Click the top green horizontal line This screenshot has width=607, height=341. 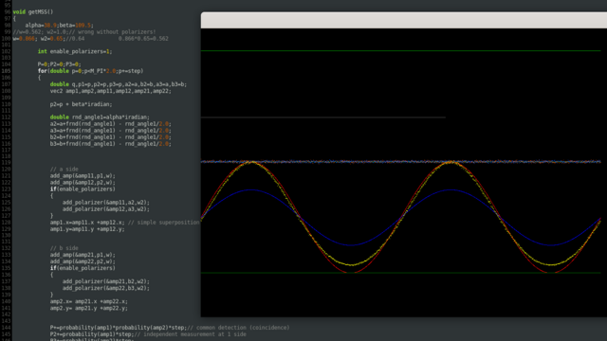[400, 50]
